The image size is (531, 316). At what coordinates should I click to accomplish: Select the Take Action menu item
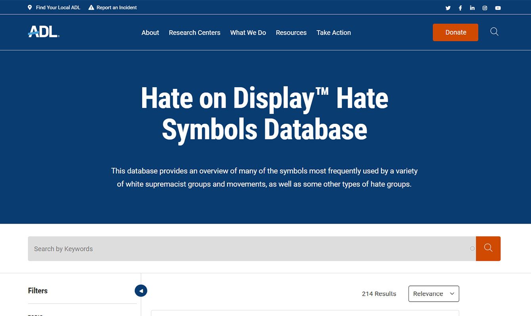(334, 33)
